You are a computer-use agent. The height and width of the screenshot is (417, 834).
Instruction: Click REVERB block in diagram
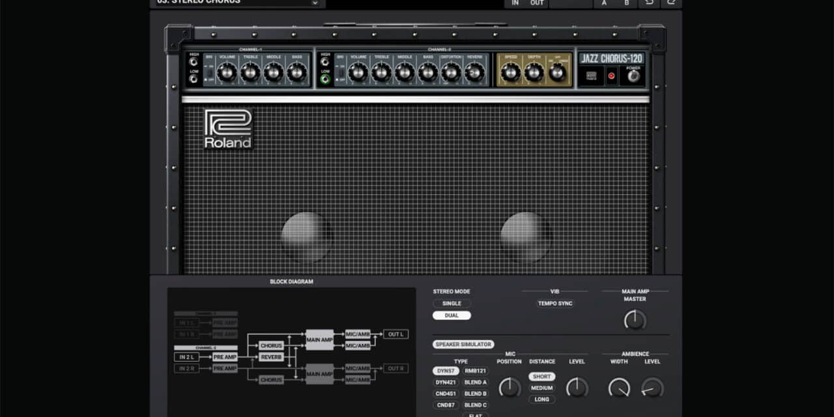tap(271, 357)
